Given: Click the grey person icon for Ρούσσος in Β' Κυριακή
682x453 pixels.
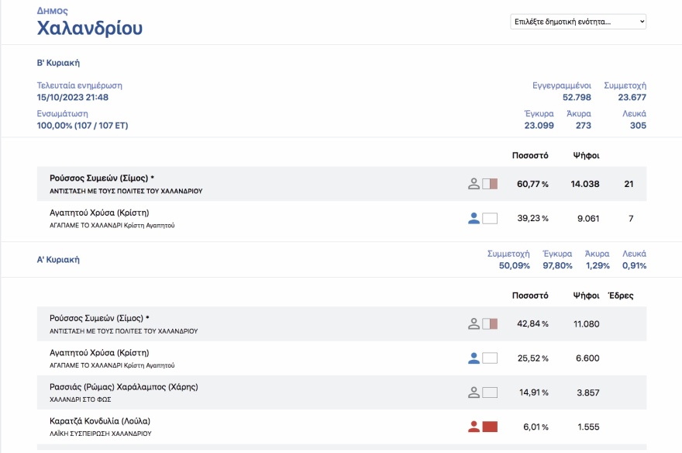Looking at the screenshot, I should pyautogui.click(x=474, y=184).
